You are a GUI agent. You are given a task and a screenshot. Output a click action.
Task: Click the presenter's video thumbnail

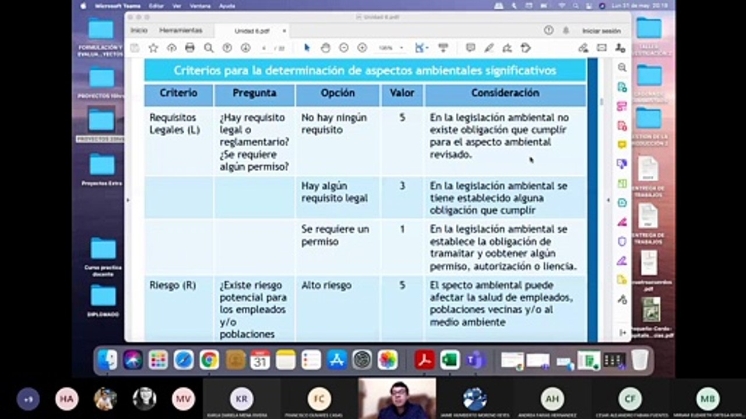point(397,399)
